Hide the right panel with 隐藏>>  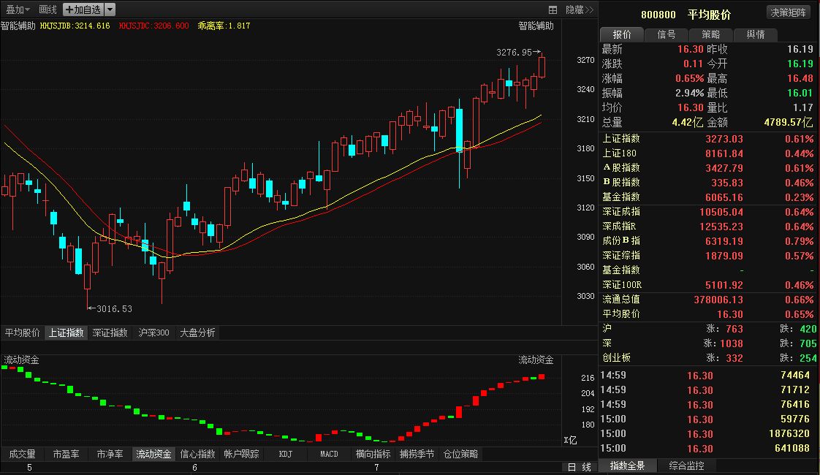[x=580, y=9]
